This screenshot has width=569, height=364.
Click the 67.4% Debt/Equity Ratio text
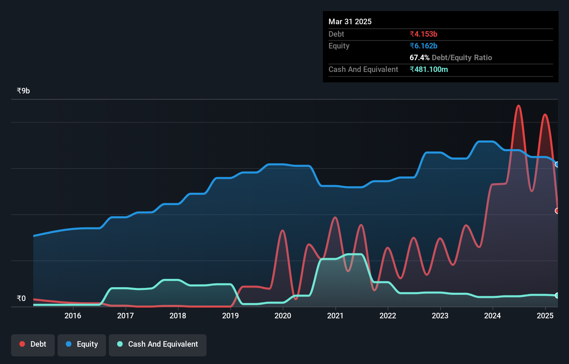click(x=451, y=57)
